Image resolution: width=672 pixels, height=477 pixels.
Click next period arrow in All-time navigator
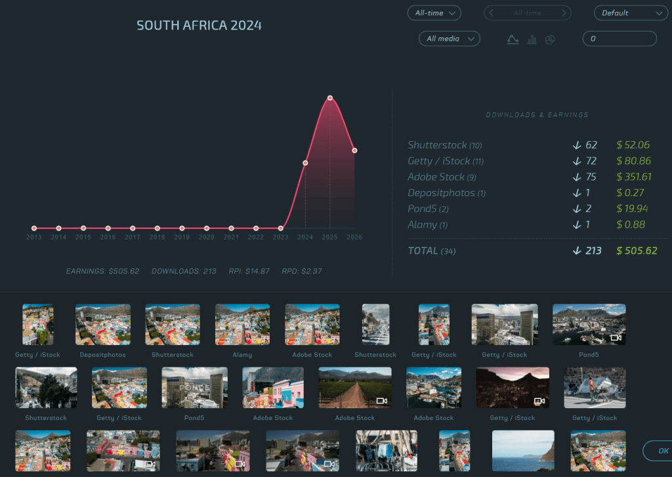tap(564, 13)
